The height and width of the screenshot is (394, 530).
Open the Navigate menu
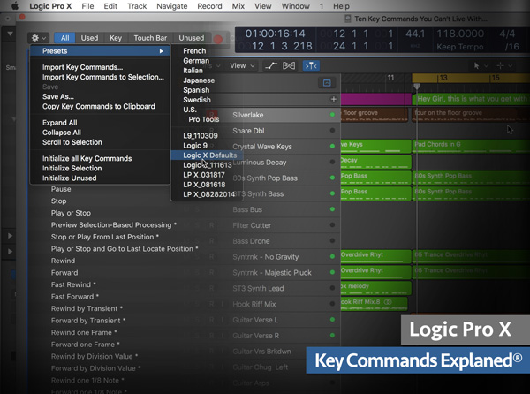(x=171, y=6)
